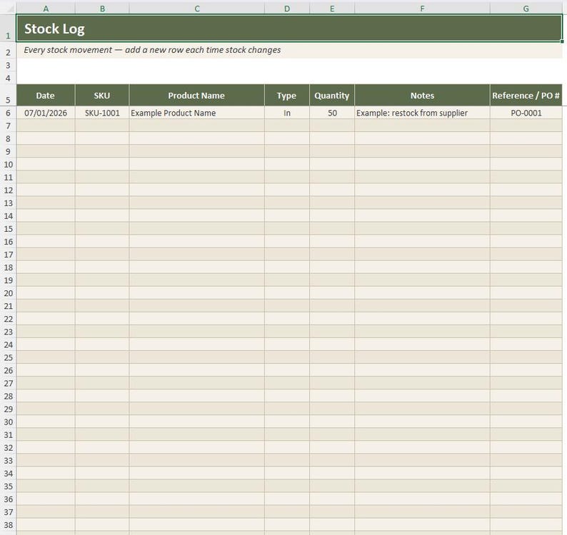Click the select-all corner of the sheet

(x=8, y=9)
